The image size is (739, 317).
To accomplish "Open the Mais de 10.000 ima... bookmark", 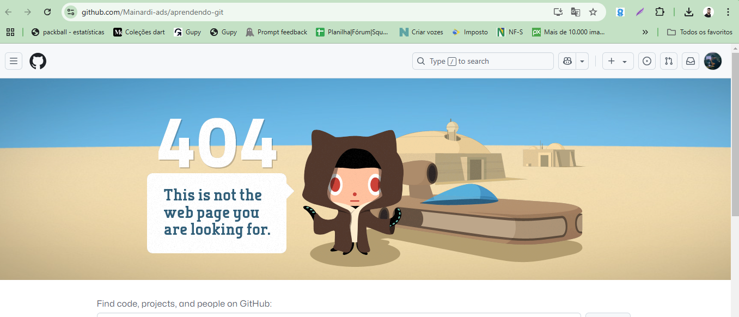I will (x=569, y=32).
